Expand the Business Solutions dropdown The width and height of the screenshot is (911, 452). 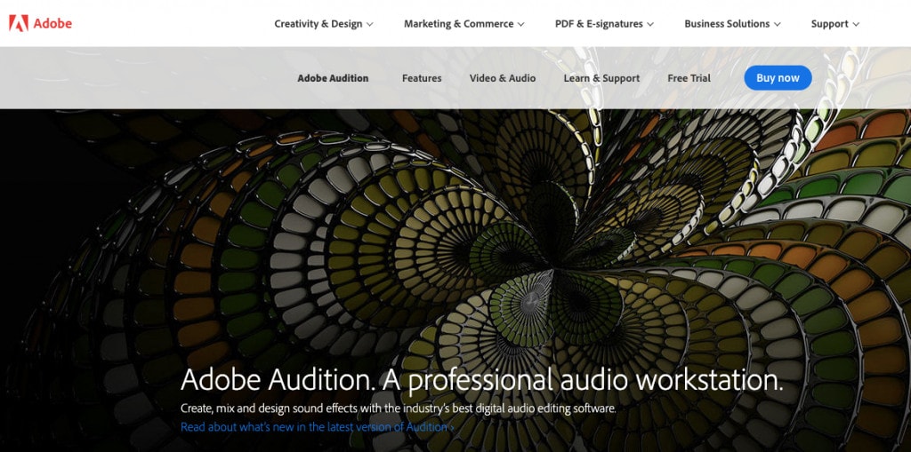(733, 24)
